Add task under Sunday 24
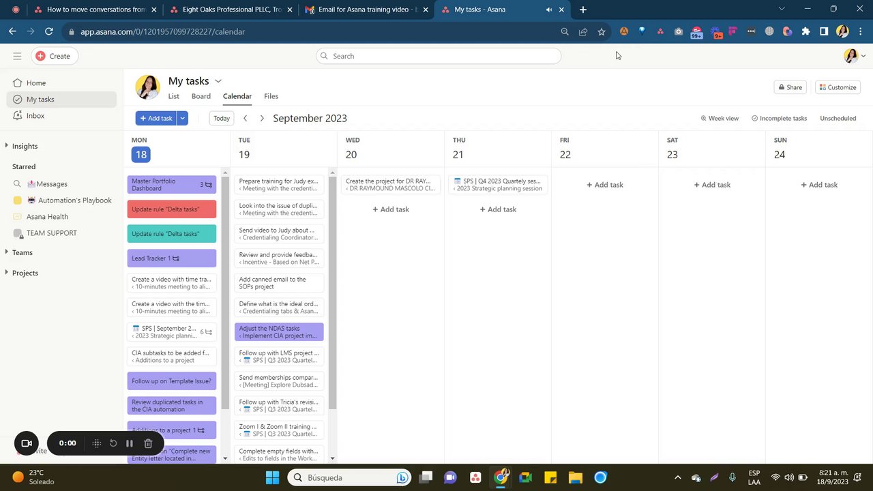Viewport: 873px width, 491px height. click(x=819, y=185)
